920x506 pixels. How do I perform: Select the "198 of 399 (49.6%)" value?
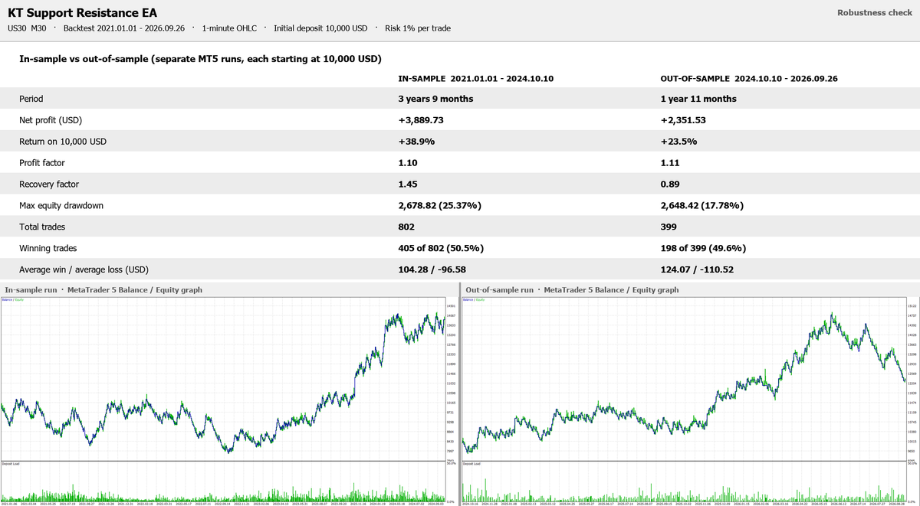[703, 249]
